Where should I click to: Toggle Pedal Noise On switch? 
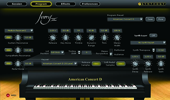tap(8, 63)
